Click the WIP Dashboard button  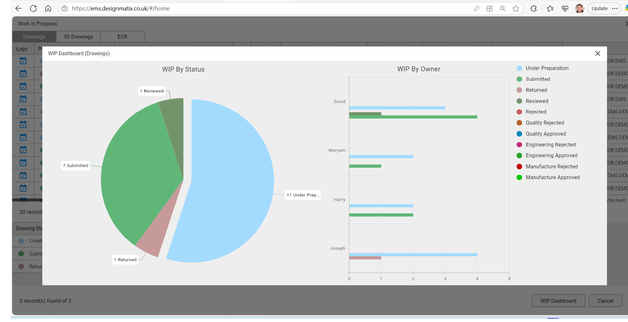tap(558, 301)
